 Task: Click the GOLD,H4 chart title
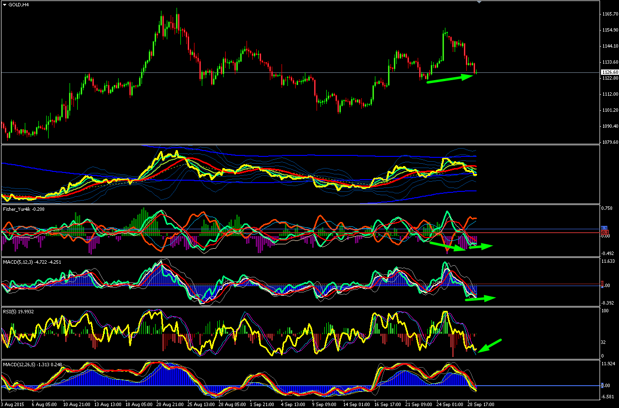pyautogui.click(x=18, y=4)
